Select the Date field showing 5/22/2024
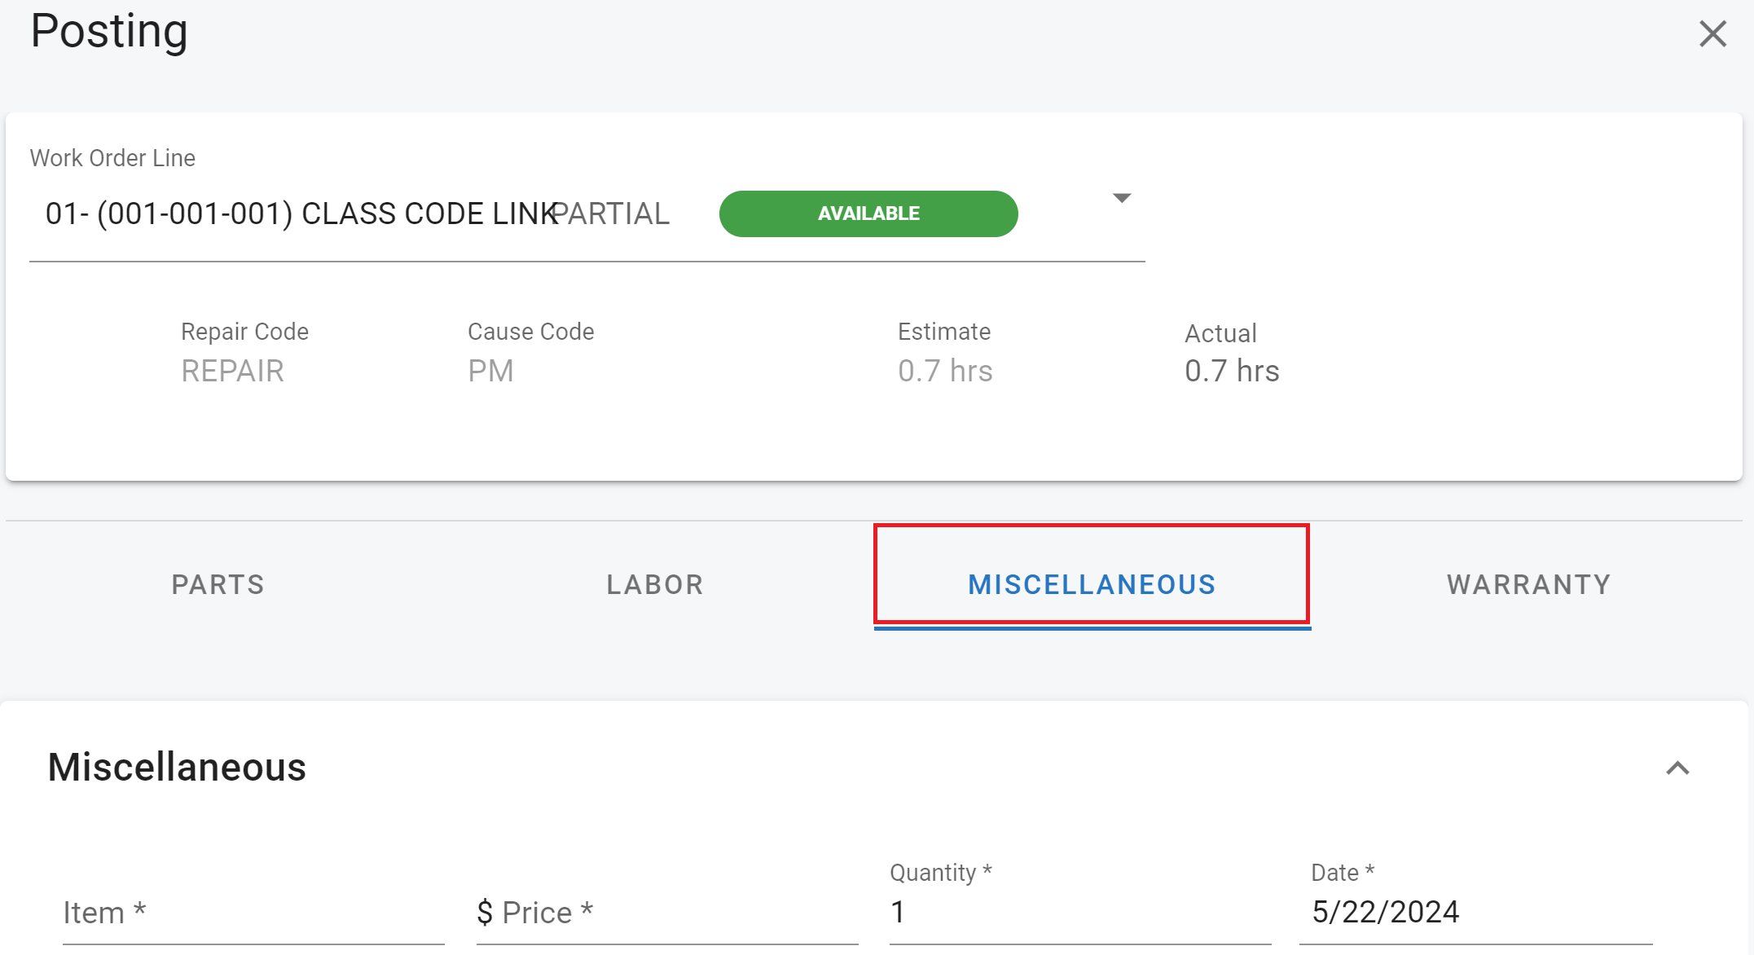The width and height of the screenshot is (1754, 955). (x=1475, y=912)
